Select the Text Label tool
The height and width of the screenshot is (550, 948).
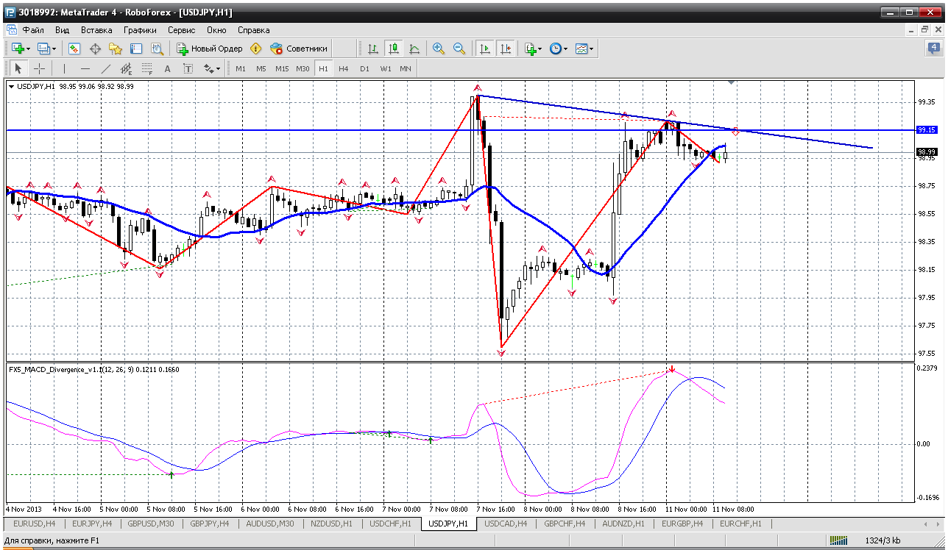188,68
